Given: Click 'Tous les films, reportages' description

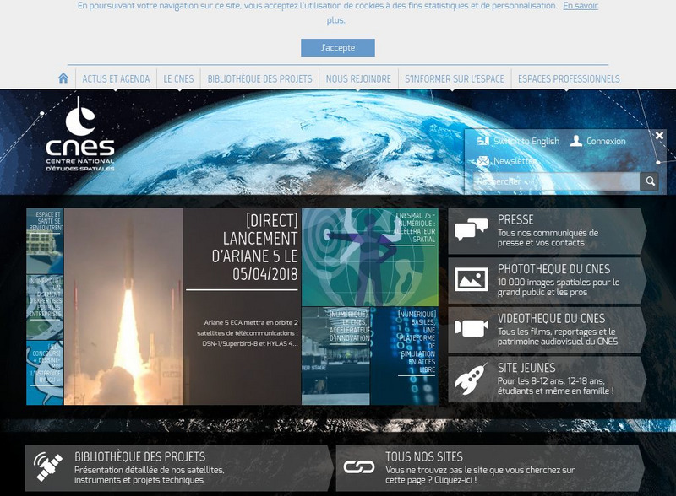Looking at the screenshot, I should click(557, 337).
